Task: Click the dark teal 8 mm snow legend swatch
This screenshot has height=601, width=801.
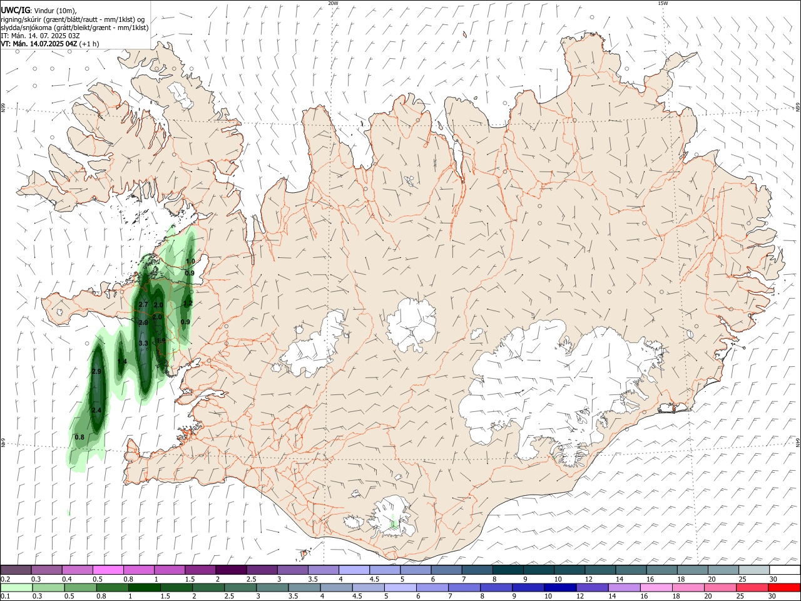Action: [x=508, y=570]
